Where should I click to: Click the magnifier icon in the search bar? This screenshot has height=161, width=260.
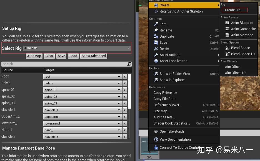point(129,64)
